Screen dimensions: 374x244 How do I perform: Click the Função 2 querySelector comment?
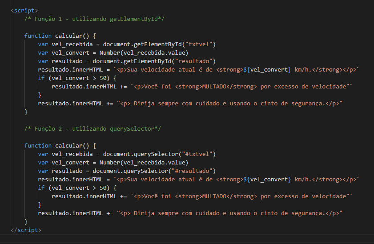pyautogui.click(x=92, y=128)
